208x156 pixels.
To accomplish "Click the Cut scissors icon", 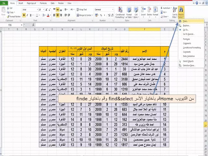I will coord(8,8).
